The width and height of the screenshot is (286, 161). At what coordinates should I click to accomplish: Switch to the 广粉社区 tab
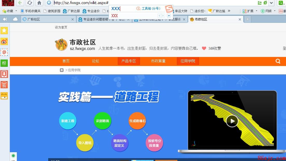pyautogui.click(x=34, y=19)
